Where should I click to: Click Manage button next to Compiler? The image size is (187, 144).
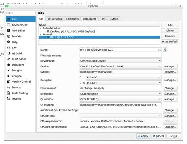[x=170, y=80]
